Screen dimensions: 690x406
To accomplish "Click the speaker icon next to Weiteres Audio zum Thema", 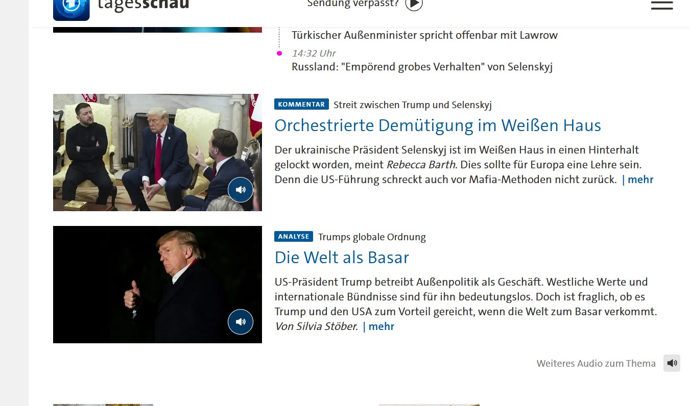I will (x=672, y=363).
